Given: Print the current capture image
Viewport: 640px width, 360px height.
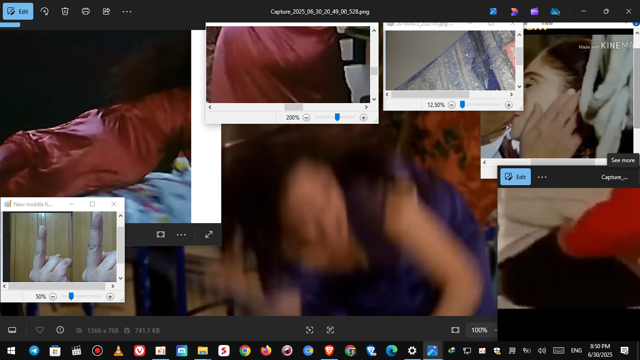Looking at the screenshot, I should tap(86, 11).
